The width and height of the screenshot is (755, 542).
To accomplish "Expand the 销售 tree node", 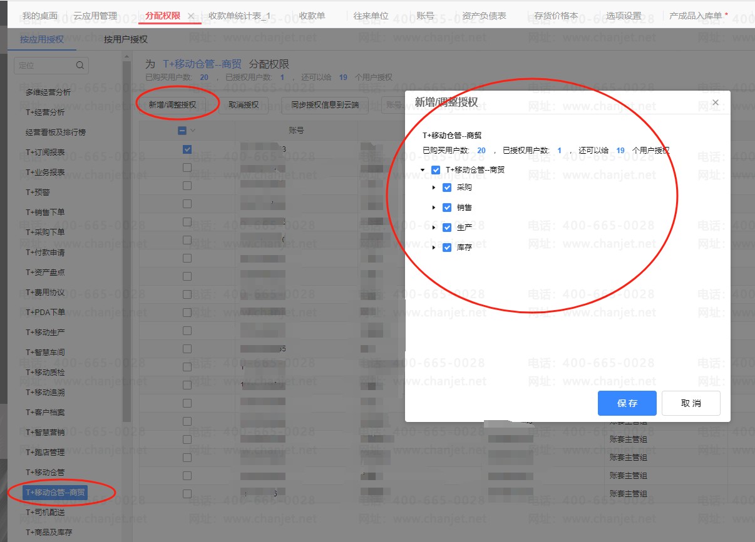I will coord(434,208).
